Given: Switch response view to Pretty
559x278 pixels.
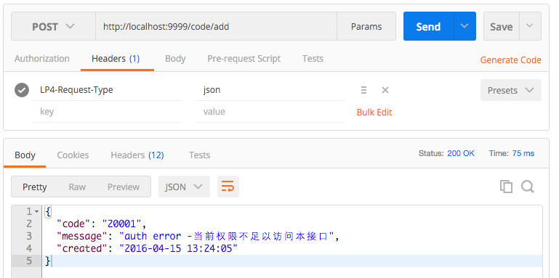Looking at the screenshot, I should click(35, 187).
